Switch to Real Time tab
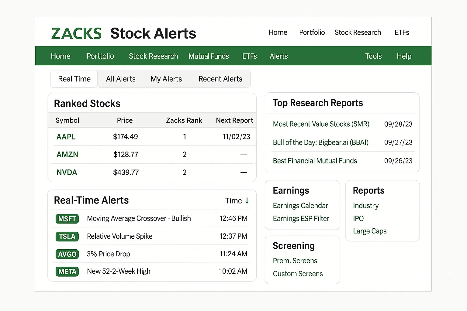The width and height of the screenshot is (467, 311). (74, 79)
